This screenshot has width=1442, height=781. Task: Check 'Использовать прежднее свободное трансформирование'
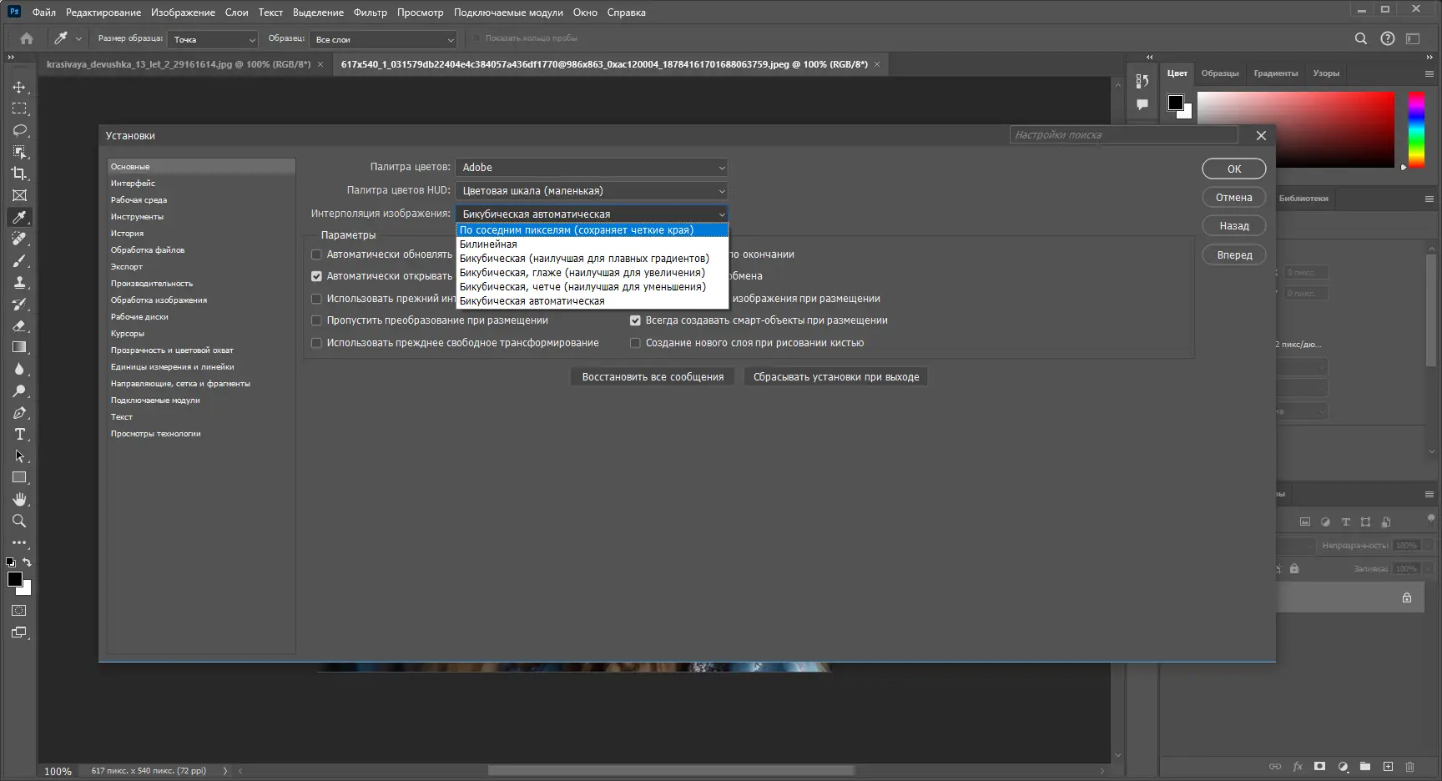point(316,343)
